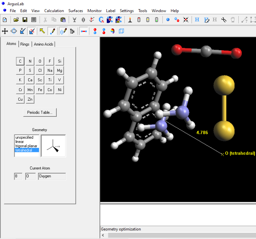256x239 pixels.
Task: Select the Fe element button
Action: pos(40,90)
